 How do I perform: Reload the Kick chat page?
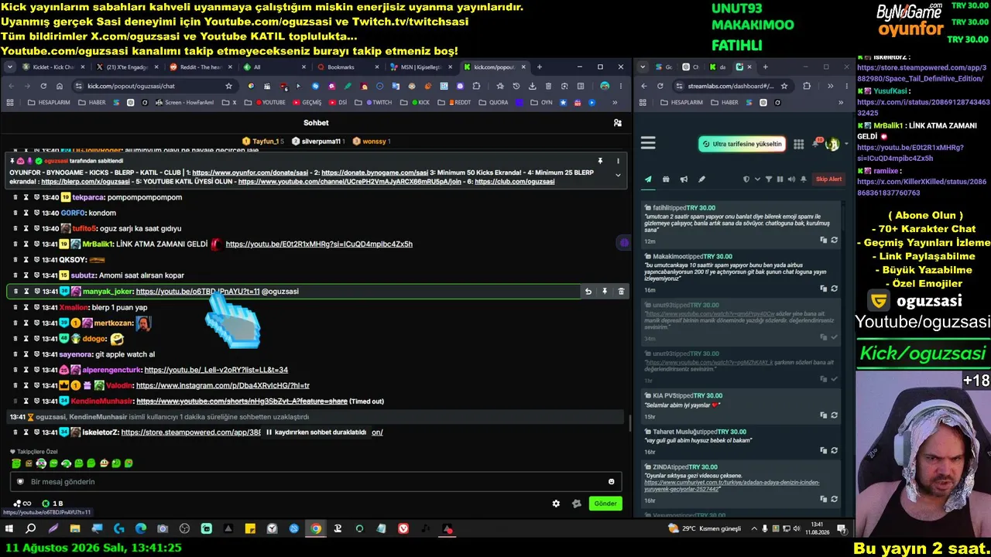click(x=43, y=86)
